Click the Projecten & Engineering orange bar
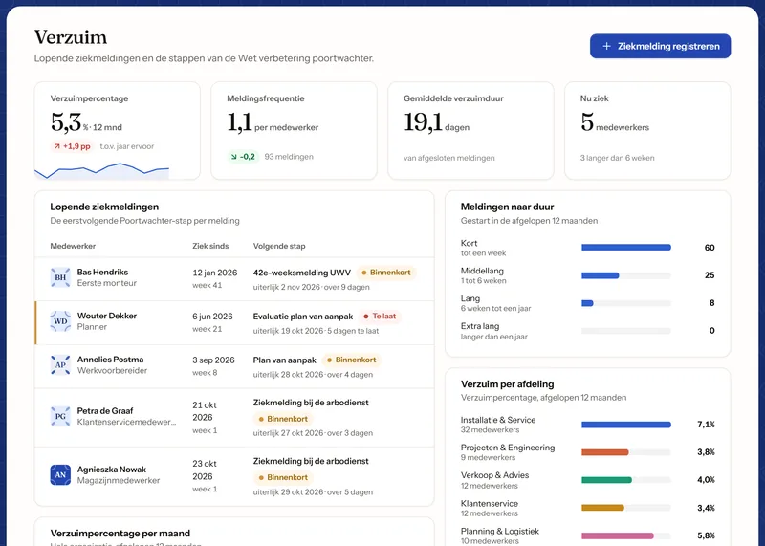This screenshot has width=765, height=546. (605, 452)
